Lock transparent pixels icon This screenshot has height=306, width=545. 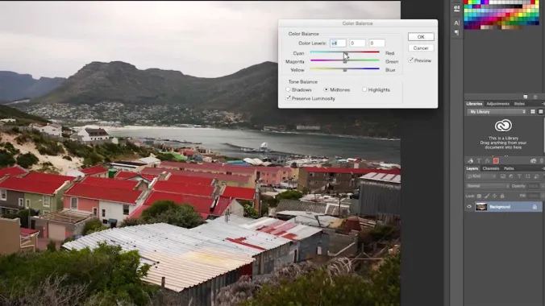[x=479, y=196]
